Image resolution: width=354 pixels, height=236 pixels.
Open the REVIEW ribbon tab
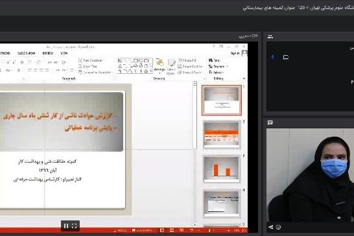coord(47,53)
